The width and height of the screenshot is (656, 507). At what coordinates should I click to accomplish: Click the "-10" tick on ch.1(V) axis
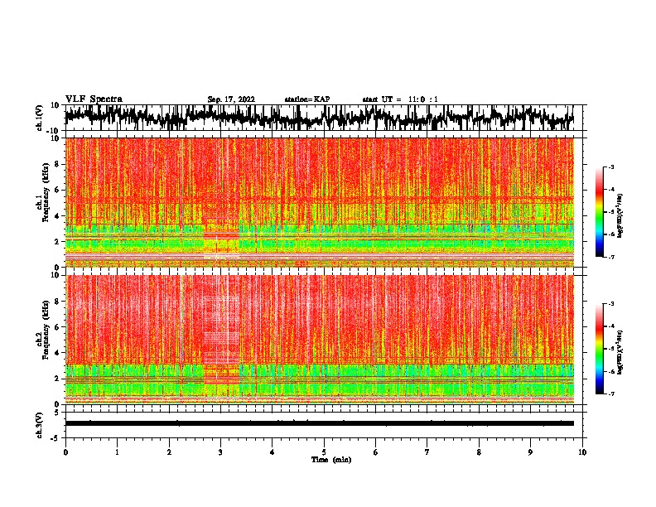(54, 131)
